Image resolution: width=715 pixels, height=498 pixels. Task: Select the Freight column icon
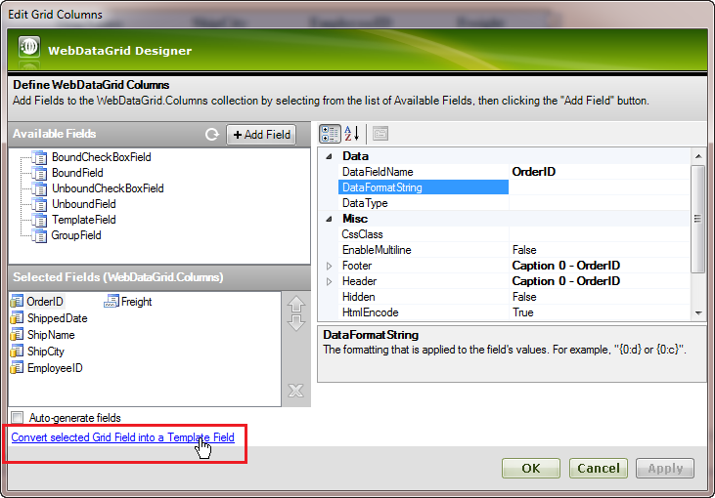point(112,302)
